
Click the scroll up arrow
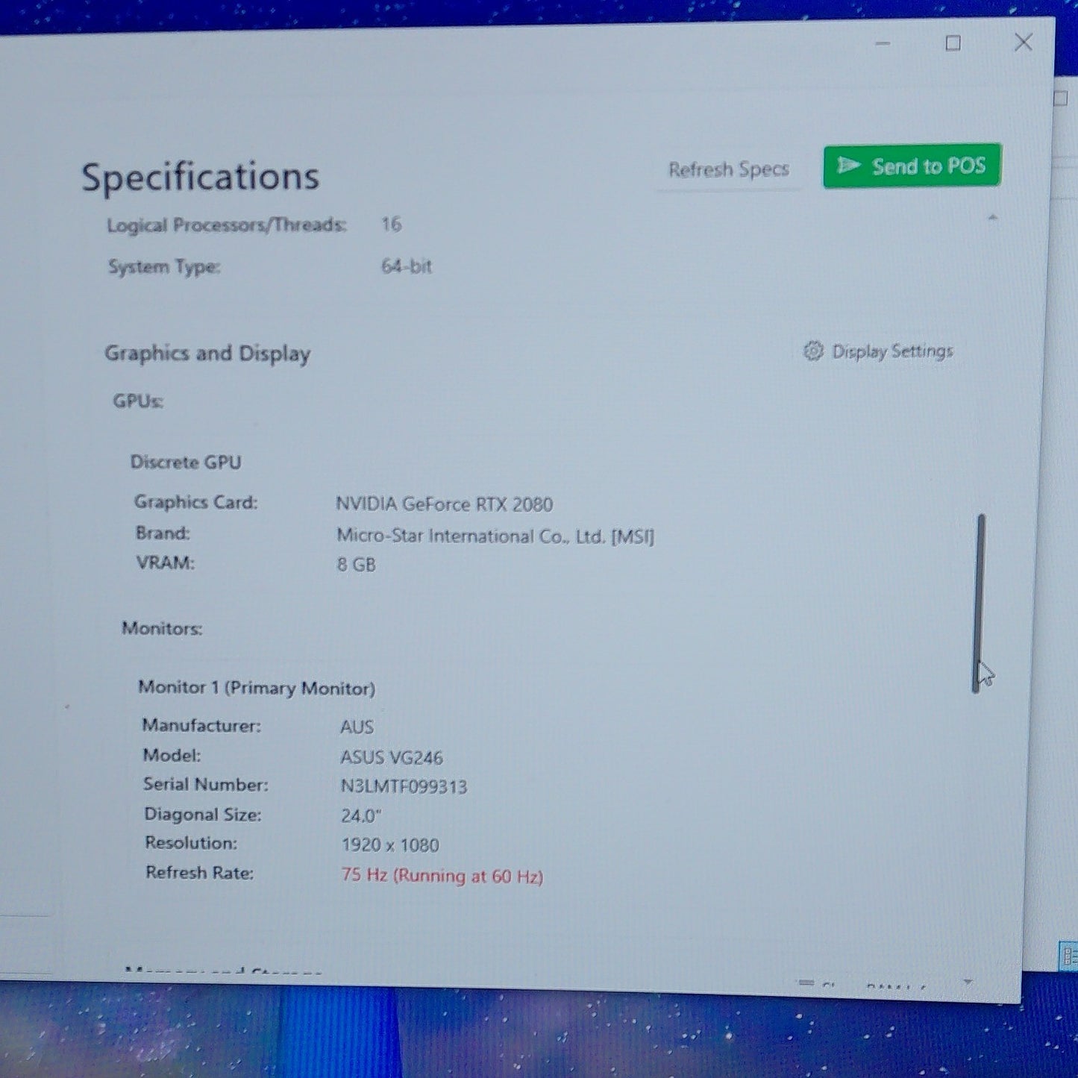(x=992, y=218)
